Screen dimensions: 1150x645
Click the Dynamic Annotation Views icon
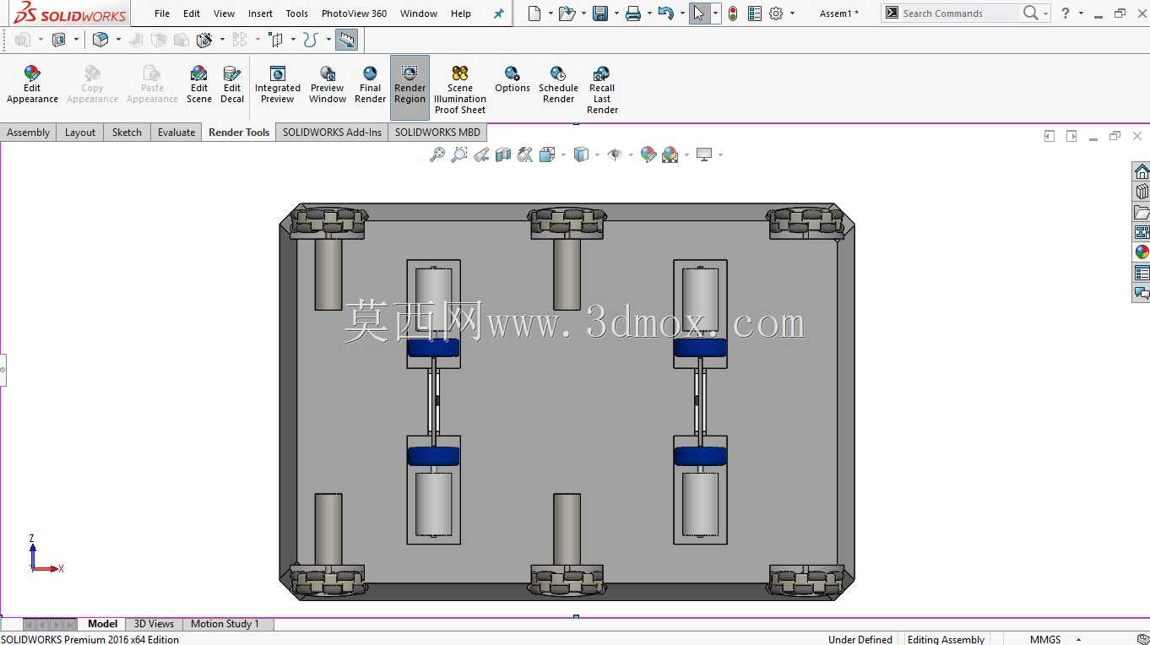pos(525,154)
